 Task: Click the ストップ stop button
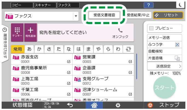165,105
